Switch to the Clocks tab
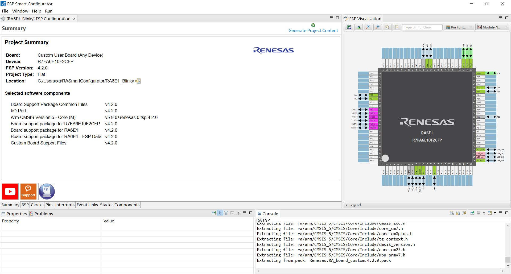The image size is (511, 274). tap(37, 205)
